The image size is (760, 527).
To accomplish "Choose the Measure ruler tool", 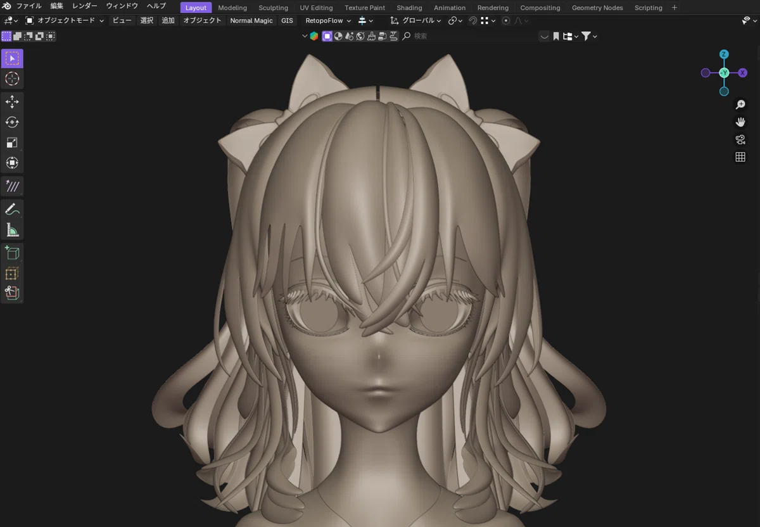I will click(x=12, y=229).
